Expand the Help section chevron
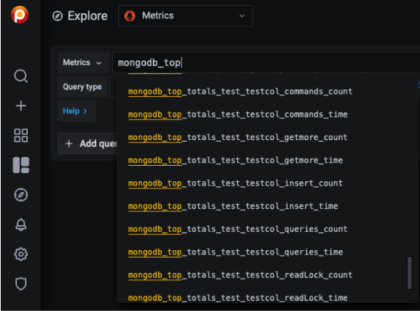This screenshot has width=420, height=311. click(85, 111)
